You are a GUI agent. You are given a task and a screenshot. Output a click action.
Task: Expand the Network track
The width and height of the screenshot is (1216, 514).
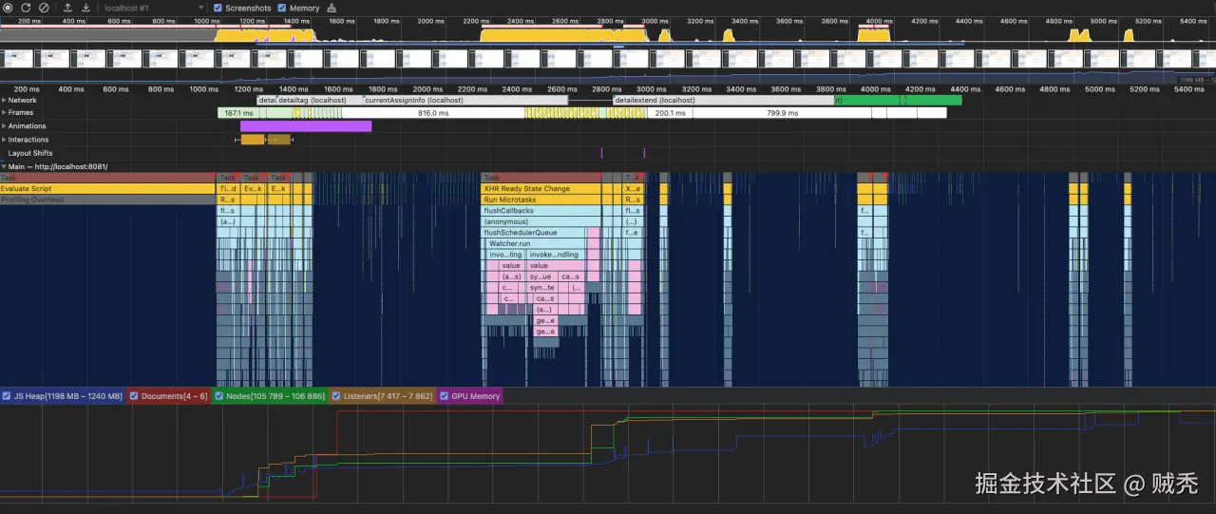click(x=4, y=100)
